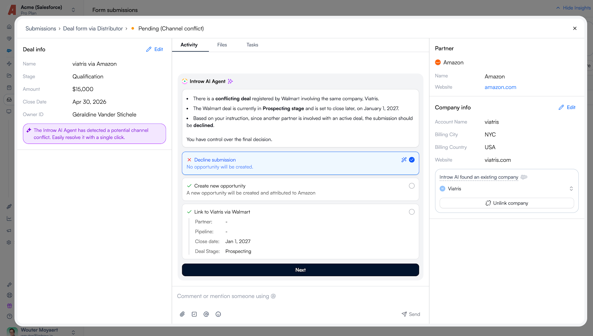The width and height of the screenshot is (593, 336).
Task: Click the 'Introw AI found an existing company' label
Action: [479, 177]
